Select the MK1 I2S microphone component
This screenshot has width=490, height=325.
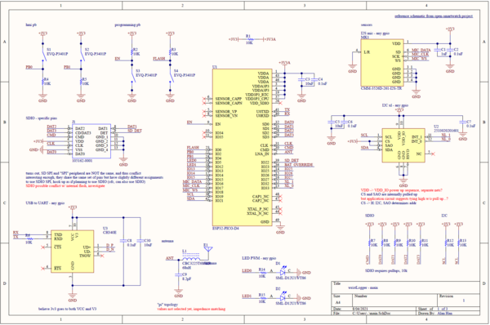(382, 63)
